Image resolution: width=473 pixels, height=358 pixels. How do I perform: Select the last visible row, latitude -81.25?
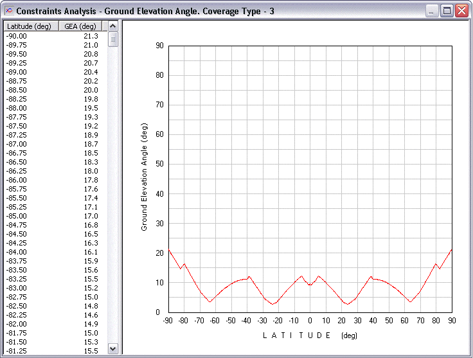click(51, 351)
